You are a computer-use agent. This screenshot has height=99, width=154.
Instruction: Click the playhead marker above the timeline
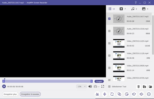(5, 79)
